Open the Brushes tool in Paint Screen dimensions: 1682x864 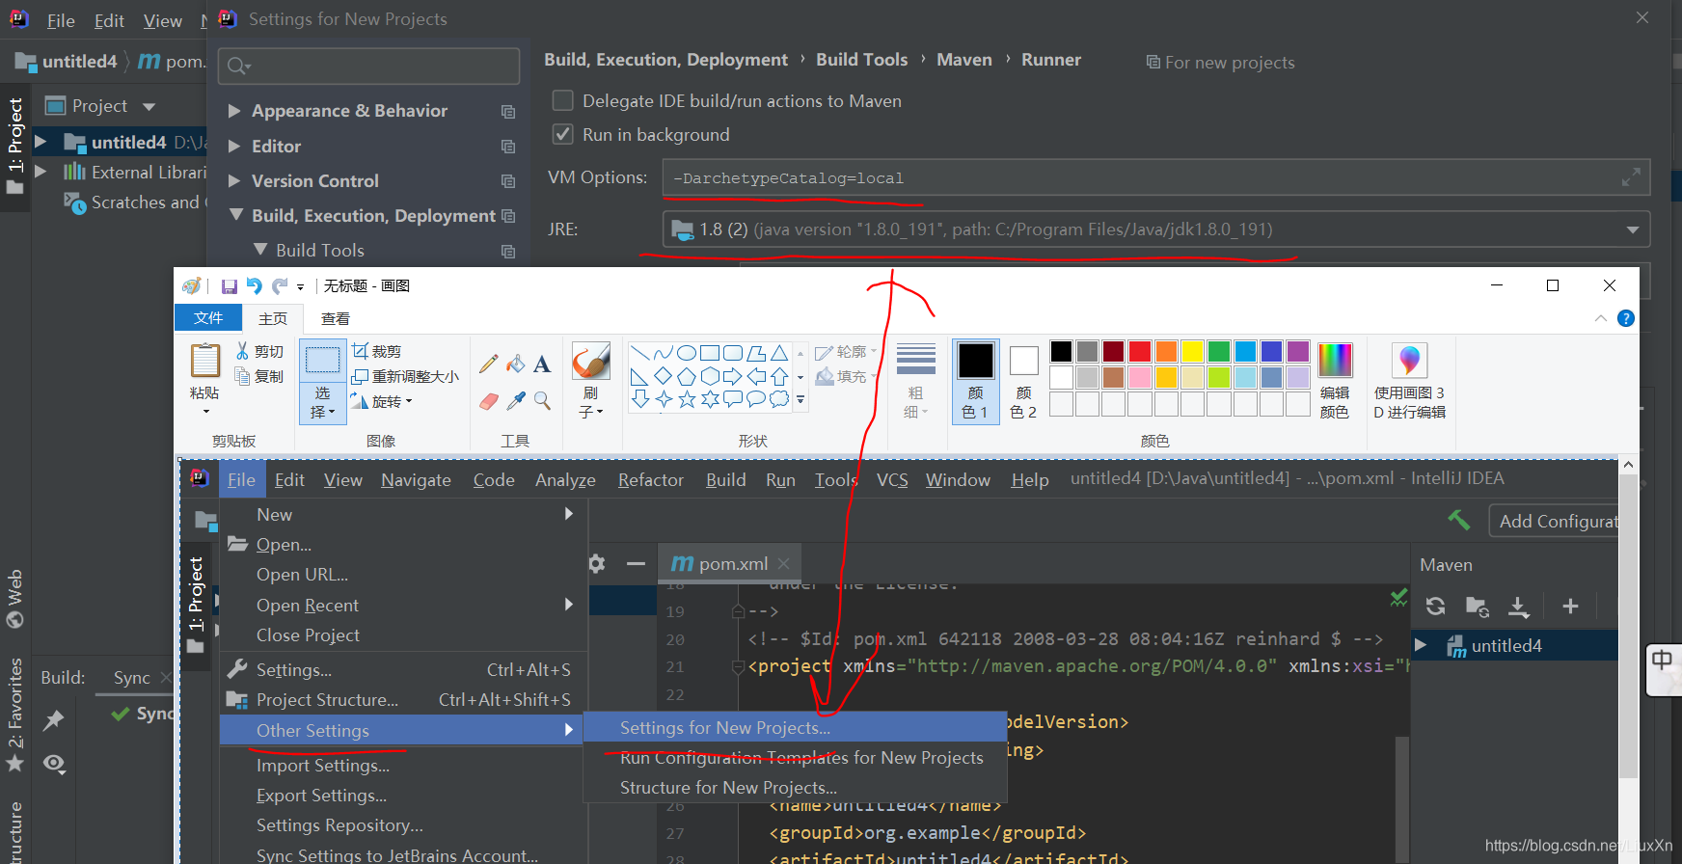(x=590, y=363)
